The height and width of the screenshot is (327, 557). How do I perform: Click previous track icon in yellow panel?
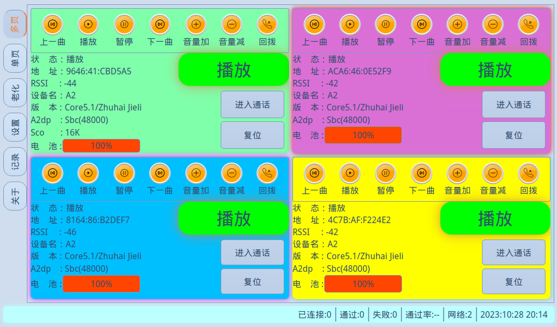(x=314, y=173)
